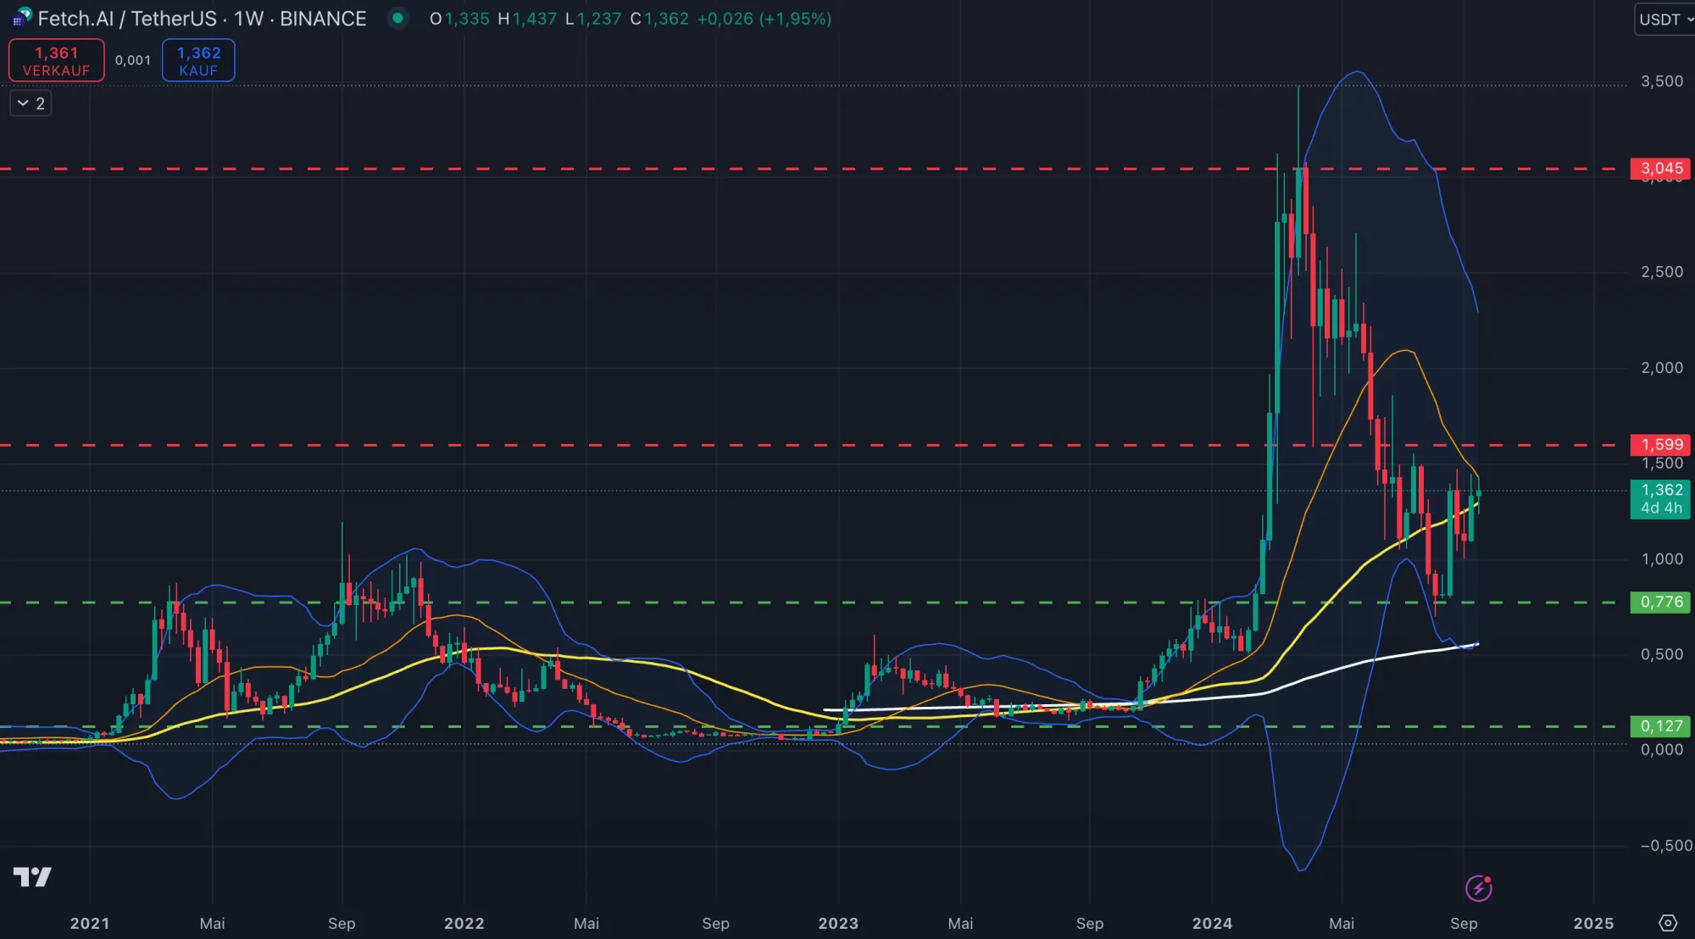1695x939 pixels.
Task: Select the 3,045 red price line label
Action: (x=1660, y=169)
